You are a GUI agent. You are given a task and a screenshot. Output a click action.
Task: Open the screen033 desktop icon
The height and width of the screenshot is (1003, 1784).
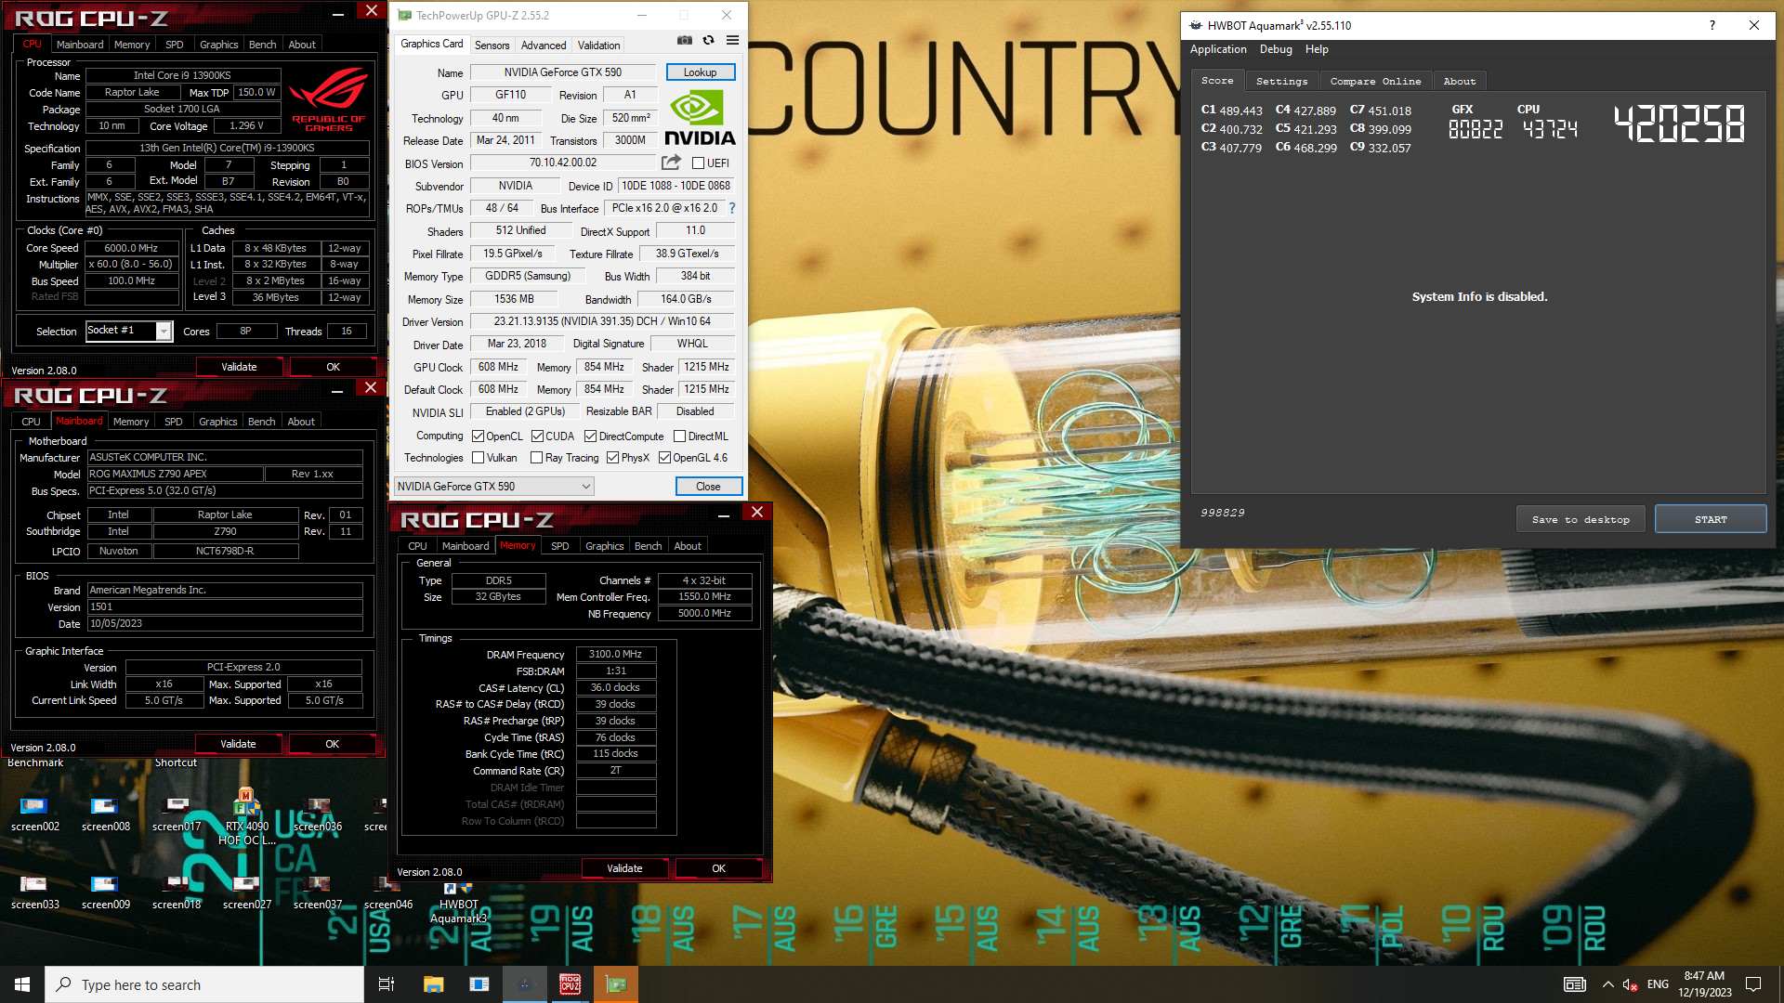(35, 892)
